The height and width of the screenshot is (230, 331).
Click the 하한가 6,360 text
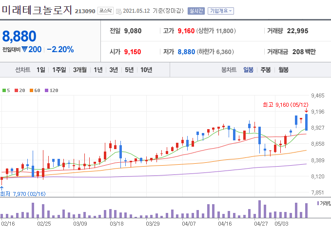(215, 52)
